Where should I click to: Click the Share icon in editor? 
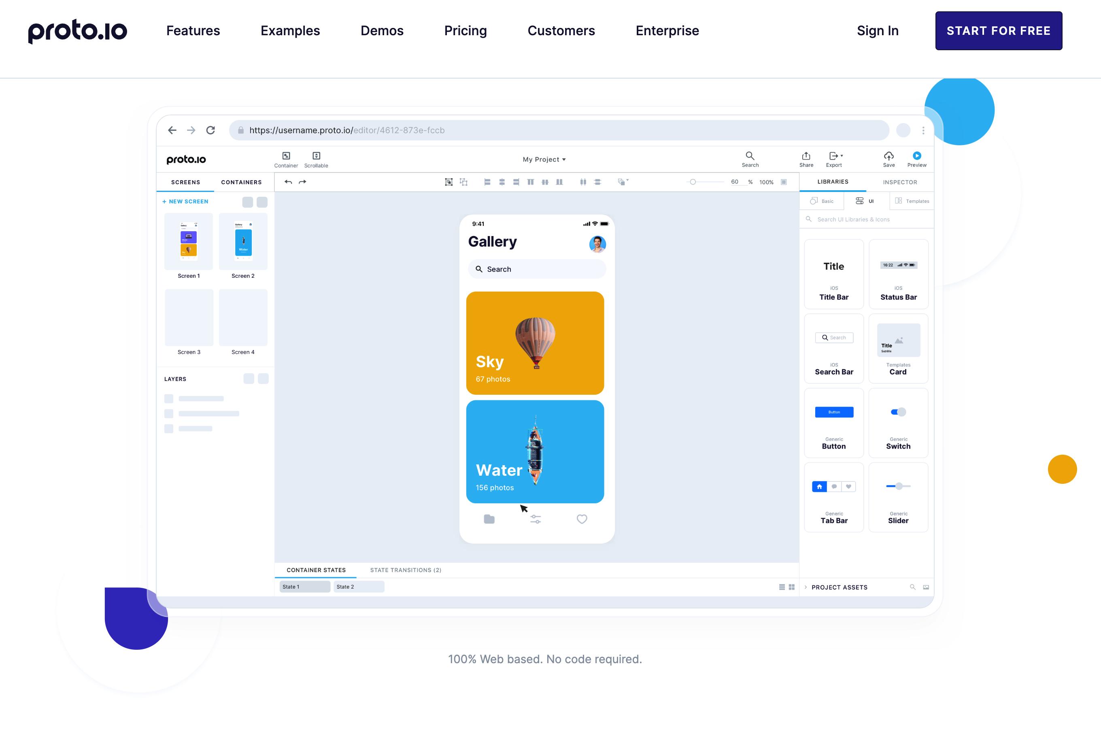(806, 156)
